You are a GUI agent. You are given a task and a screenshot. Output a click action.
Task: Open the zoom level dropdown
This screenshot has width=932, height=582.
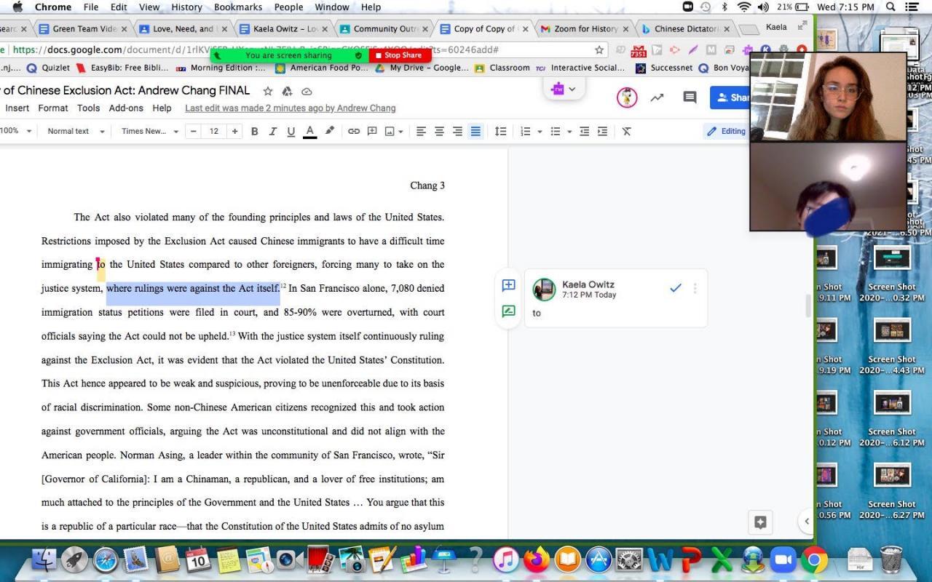pos(16,131)
